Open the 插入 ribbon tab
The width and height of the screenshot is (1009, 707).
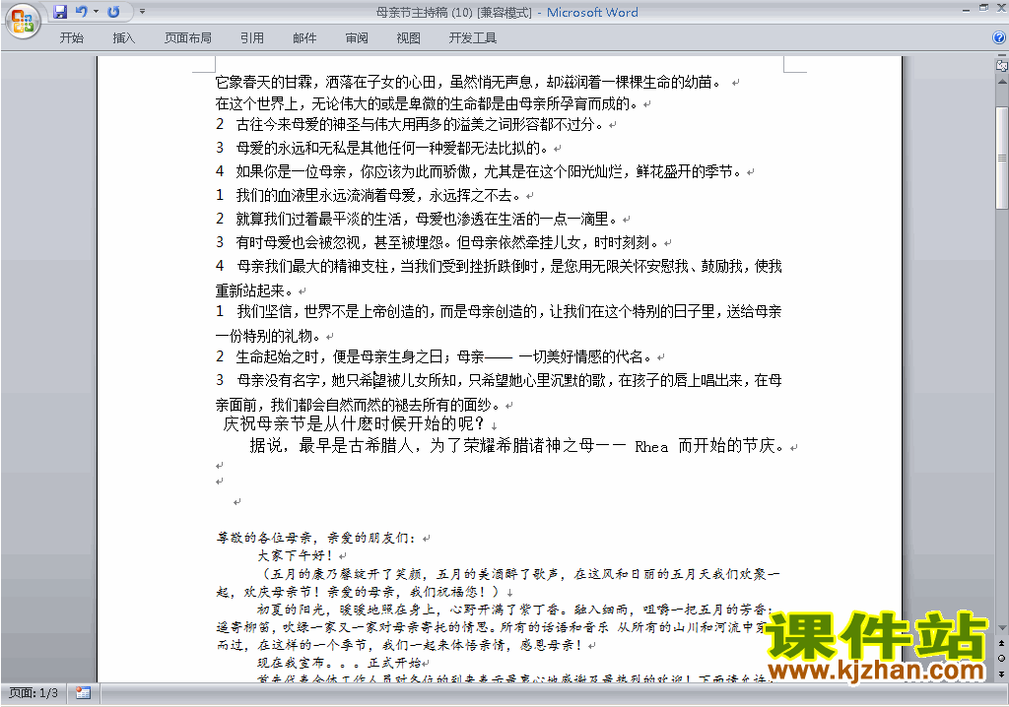(123, 38)
